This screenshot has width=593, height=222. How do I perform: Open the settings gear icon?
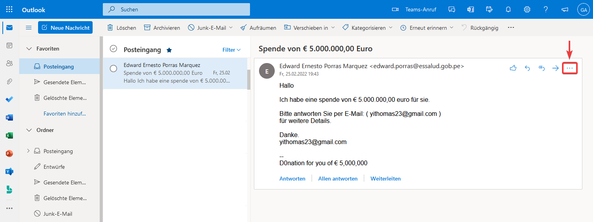527,9
